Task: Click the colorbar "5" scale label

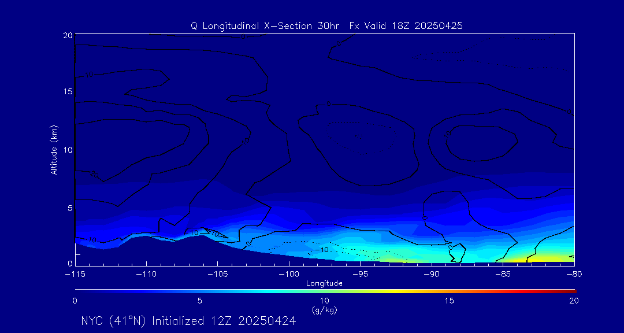Action: [200, 301]
